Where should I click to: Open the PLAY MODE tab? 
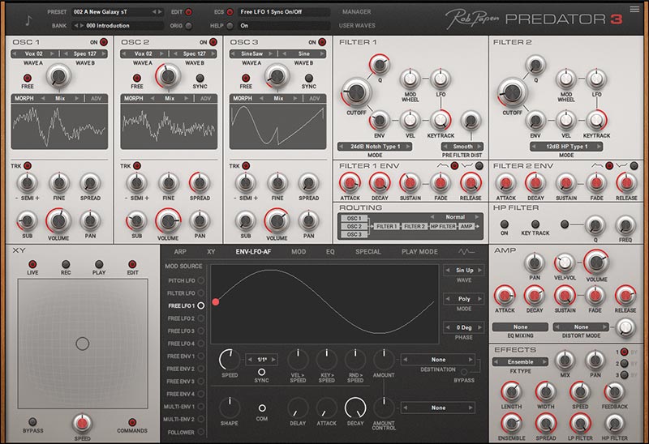(x=419, y=251)
